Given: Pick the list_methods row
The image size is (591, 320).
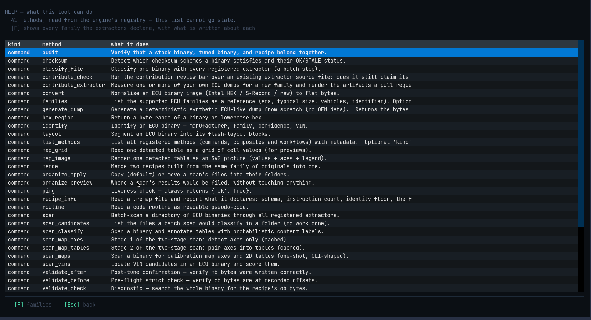Looking at the screenshot, I should [x=291, y=142].
